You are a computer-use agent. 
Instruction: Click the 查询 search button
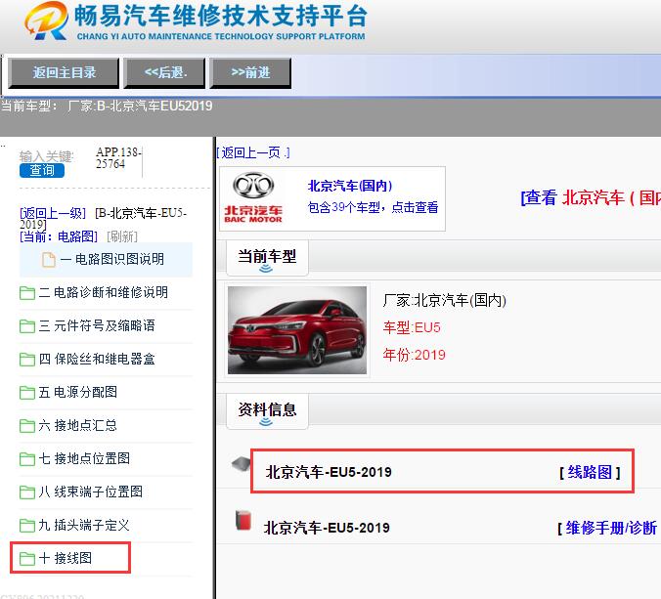tap(42, 171)
